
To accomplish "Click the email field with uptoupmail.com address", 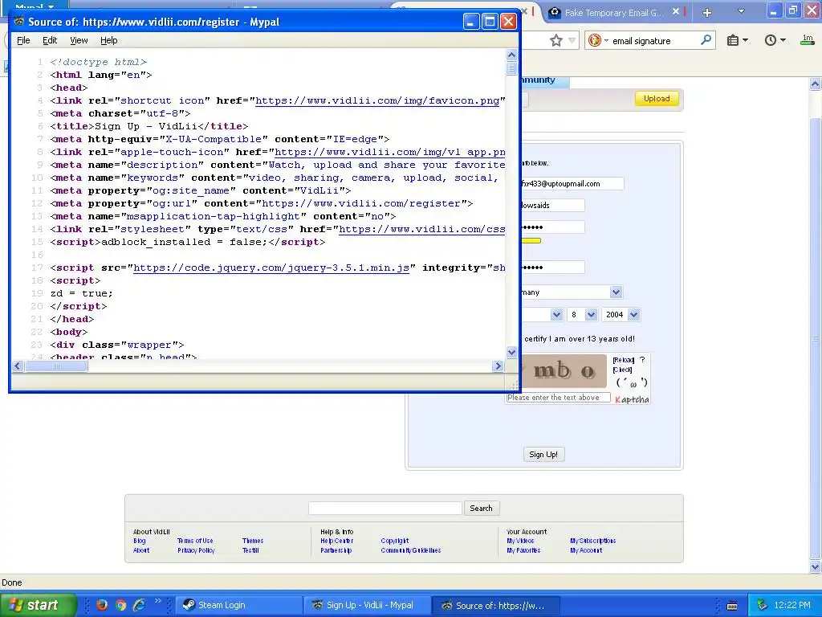I will point(572,184).
